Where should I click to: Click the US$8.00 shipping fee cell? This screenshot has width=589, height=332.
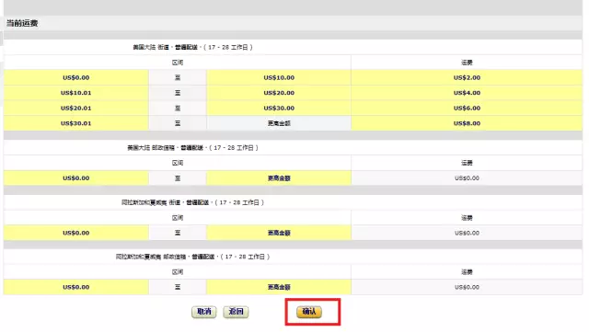pyautogui.click(x=467, y=123)
